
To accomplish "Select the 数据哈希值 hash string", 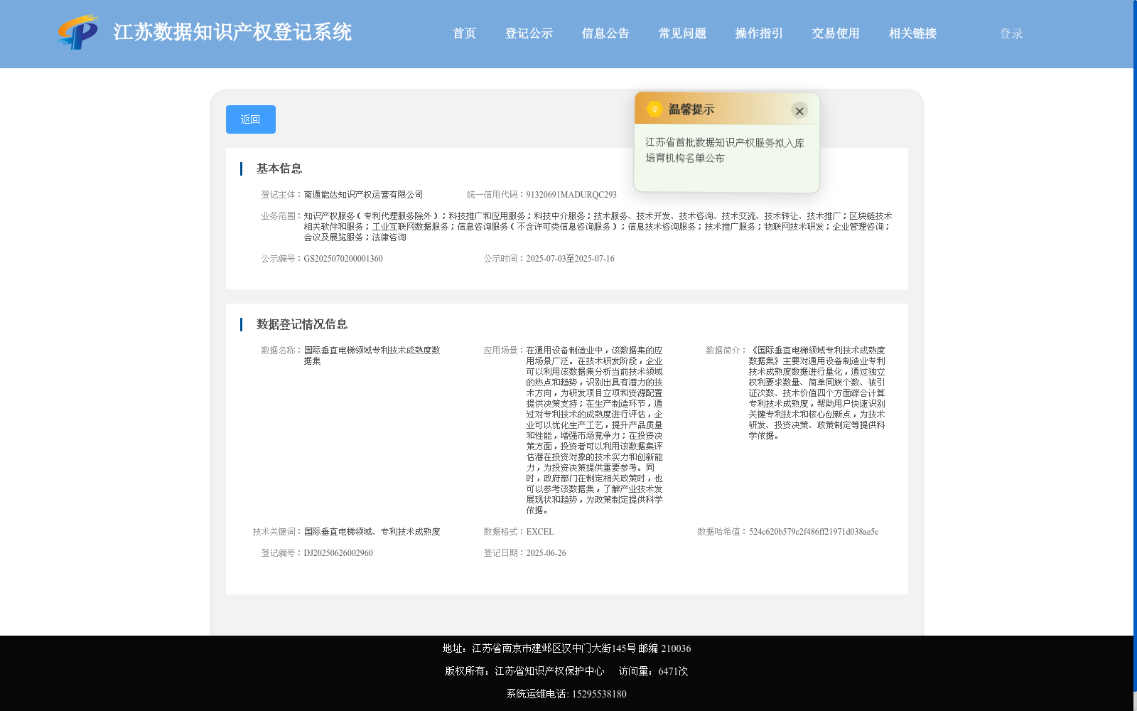I will [x=814, y=532].
